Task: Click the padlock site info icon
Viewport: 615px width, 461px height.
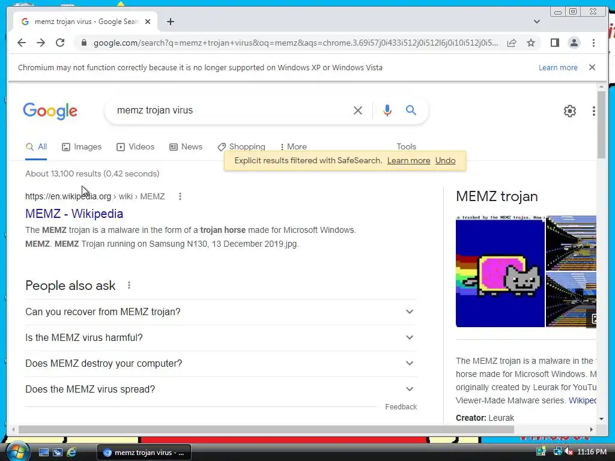Action: [x=83, y=43]
